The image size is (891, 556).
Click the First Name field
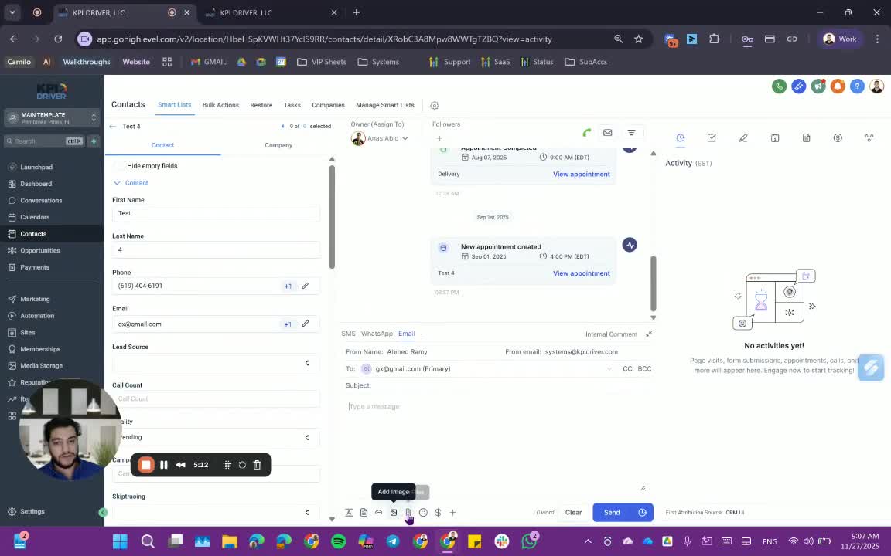[x=216, y=213]
